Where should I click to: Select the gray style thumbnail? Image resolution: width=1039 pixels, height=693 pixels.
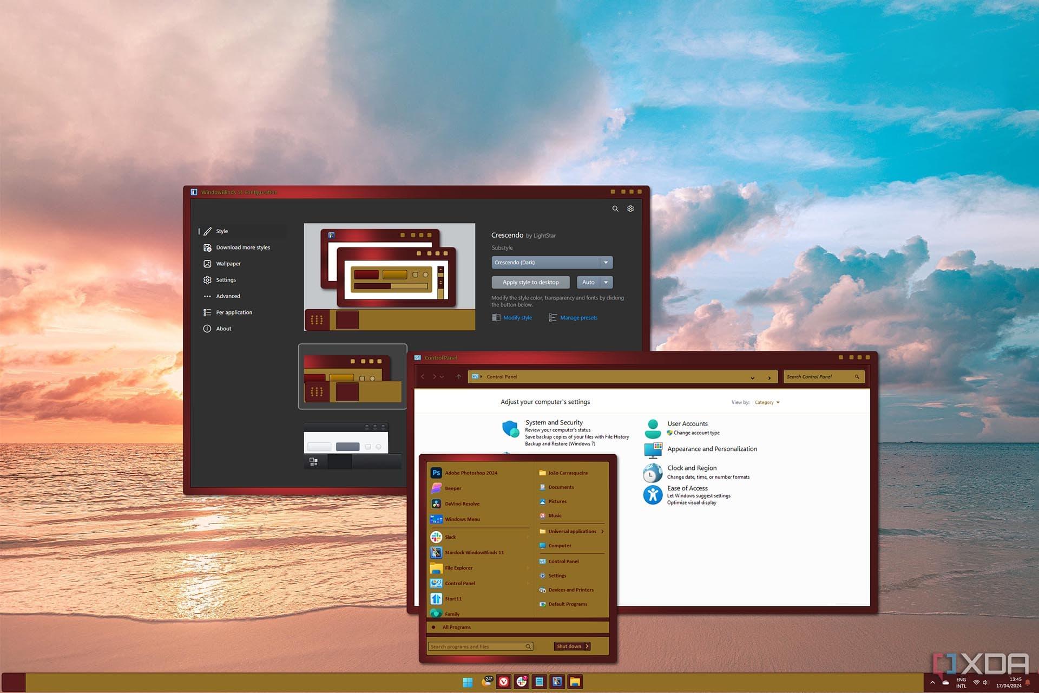pos(352,446)
